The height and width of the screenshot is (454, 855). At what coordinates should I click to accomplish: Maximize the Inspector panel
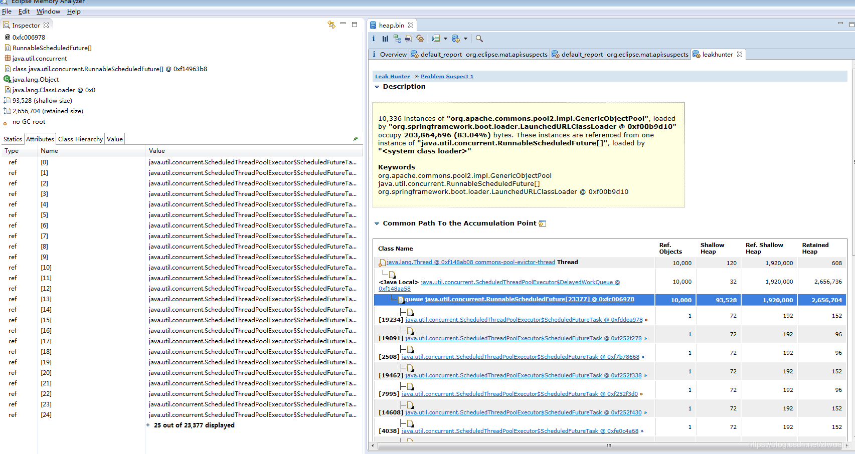pos(355,24)
